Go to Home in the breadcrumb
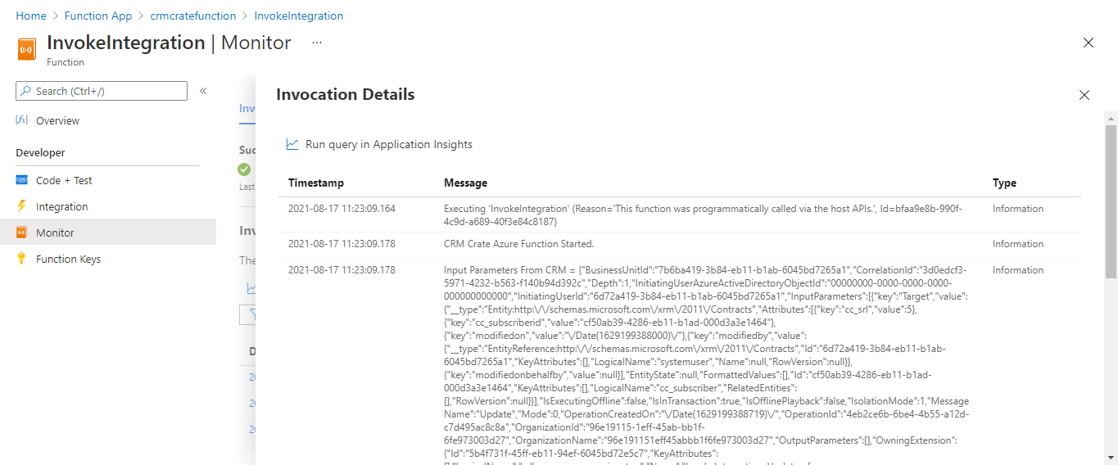 31,16
